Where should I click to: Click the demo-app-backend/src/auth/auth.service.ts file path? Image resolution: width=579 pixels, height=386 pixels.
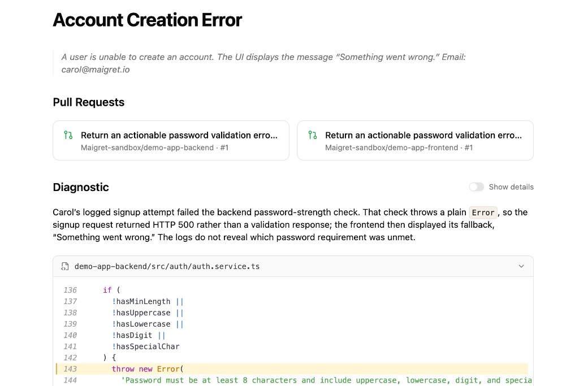(x=167, y=266)
